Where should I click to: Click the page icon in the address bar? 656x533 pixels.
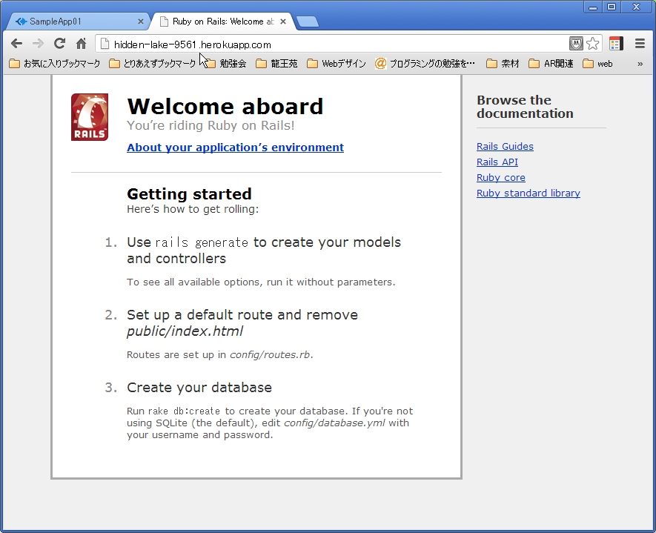pyautogui.click(x=105, y=44)
